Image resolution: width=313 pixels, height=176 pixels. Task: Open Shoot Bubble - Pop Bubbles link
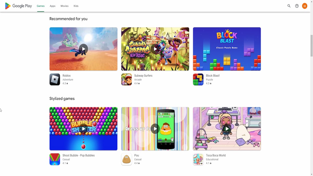pyautogui.click(x=79, y=155)
